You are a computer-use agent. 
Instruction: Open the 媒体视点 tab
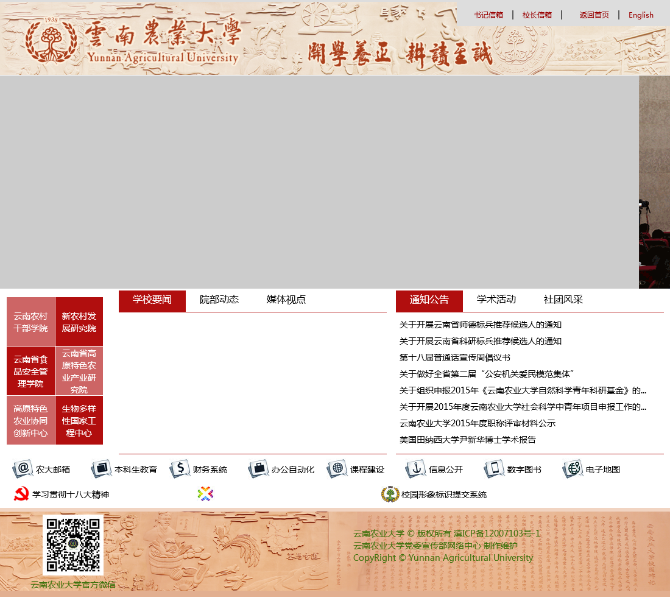click(x=285, y=300)
